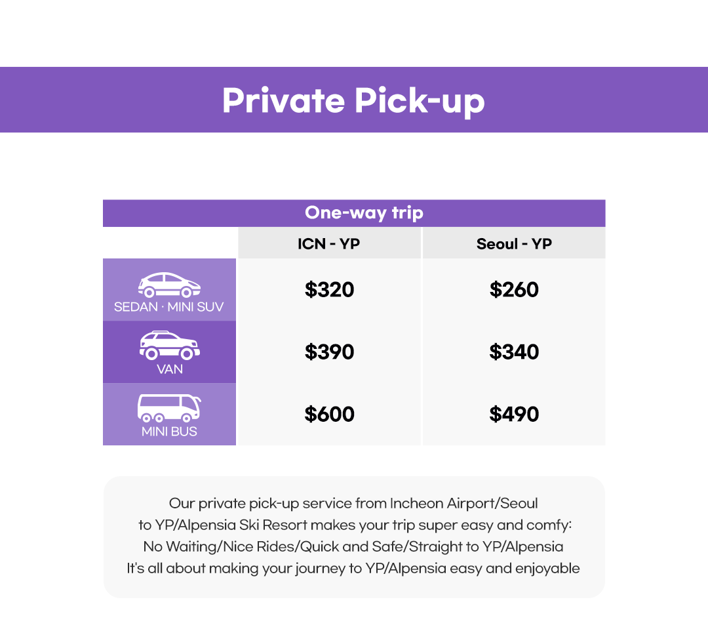Choose the $260 sedan Seoul price
Viewport: 708px width, 631px height.
pyautogui.click(x=514, y=289)
